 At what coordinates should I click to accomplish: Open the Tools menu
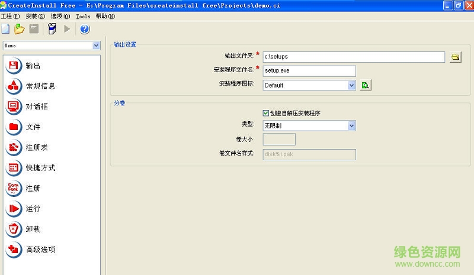(x=83, y=17)
